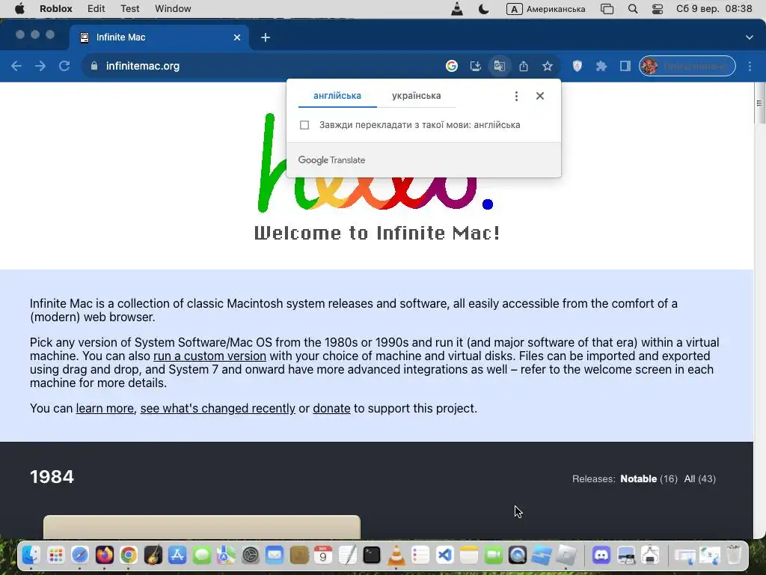The height and width of the screenshot is (575, 766).
Task: Click the page vertical scrollbar
Action: (759, 103)
